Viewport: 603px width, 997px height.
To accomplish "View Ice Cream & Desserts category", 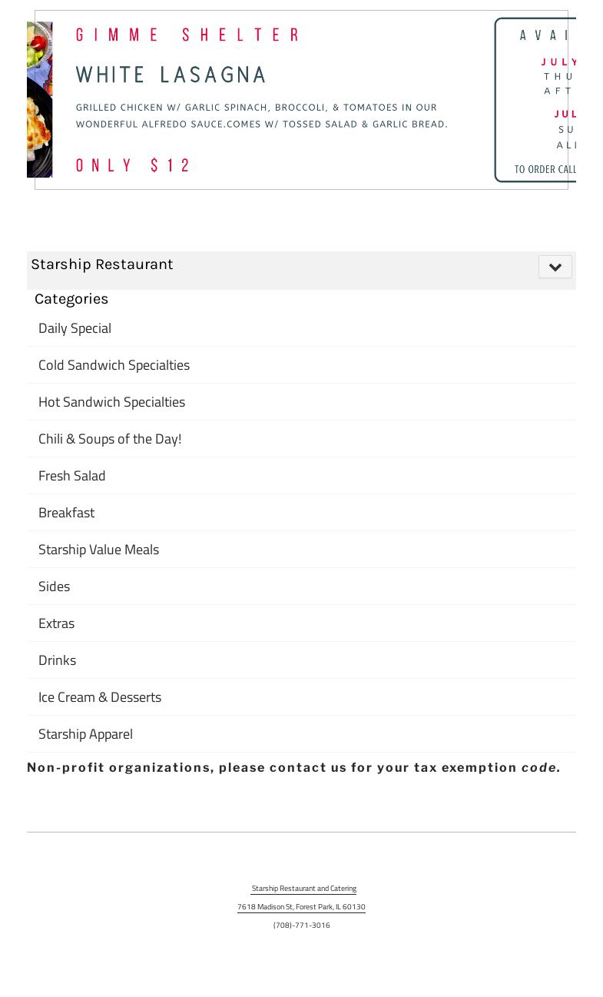I will pos(100,697).
